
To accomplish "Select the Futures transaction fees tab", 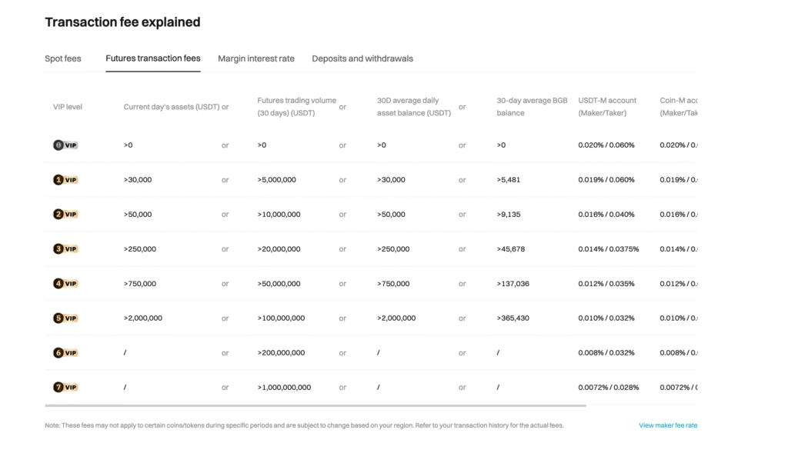I will 153,58.
